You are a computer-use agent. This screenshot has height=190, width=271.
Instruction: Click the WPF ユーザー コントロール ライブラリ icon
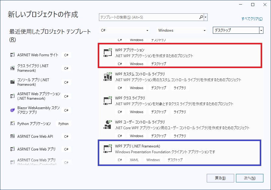click(108, 125)
